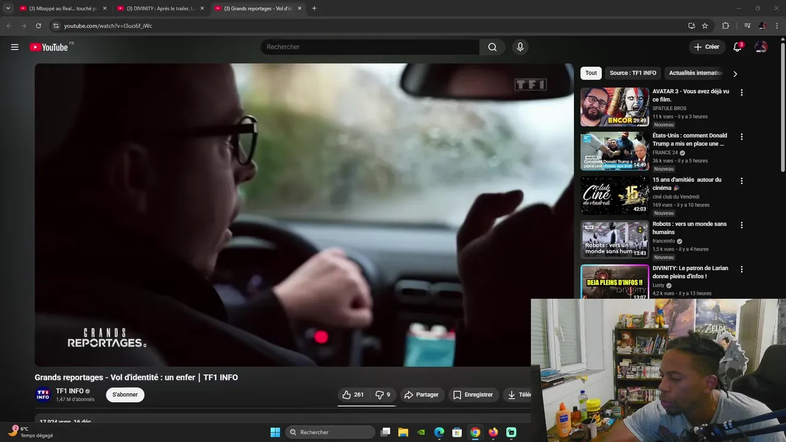The image size is (786, 442).
Task: Pause the Grands reportages video player
Action: [x=304, y=215]
